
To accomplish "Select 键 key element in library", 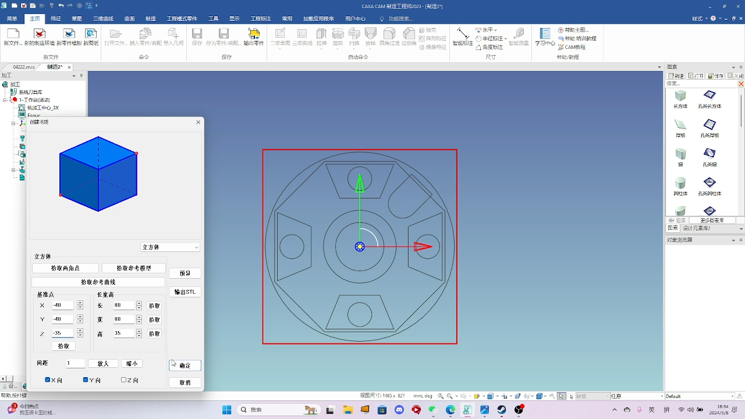I will pyautogui.click(x=680, y=157).
